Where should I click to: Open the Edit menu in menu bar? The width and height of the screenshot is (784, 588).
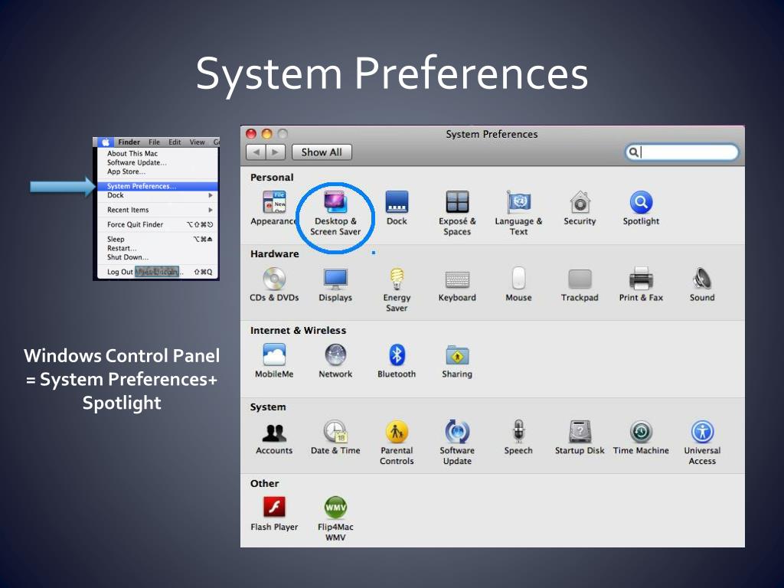pyautogui.click(x=175, y=142)
